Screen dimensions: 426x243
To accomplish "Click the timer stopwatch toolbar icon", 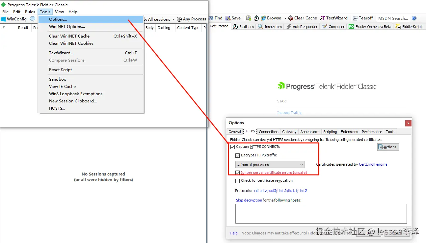I will (256, 18).
